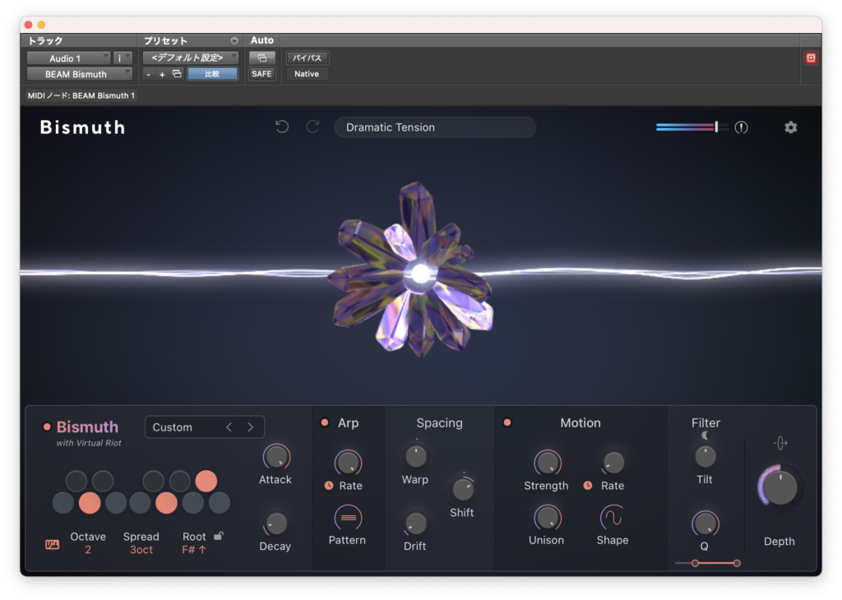This screenshot has width=842, height=600.
Task: Toggle the Bismuth module power dot
Action: click(x=47, y=427)
